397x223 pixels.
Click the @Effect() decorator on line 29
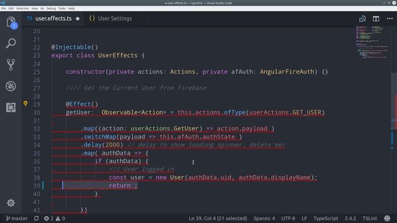coord(82,104)
